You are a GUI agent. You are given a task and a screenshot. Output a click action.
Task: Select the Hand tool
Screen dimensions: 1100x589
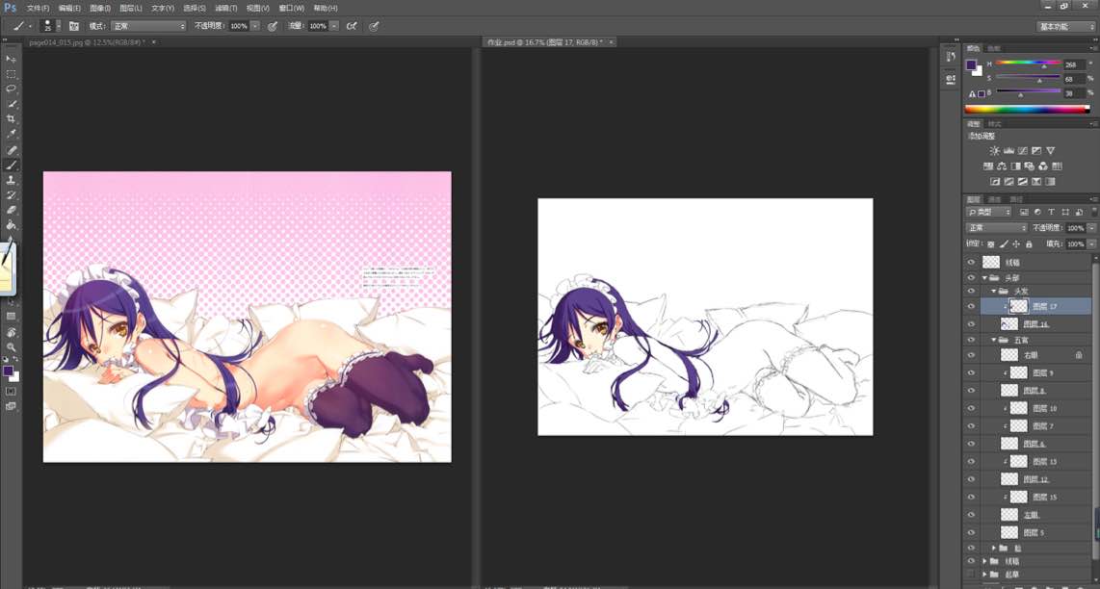[x=12, y=332]
